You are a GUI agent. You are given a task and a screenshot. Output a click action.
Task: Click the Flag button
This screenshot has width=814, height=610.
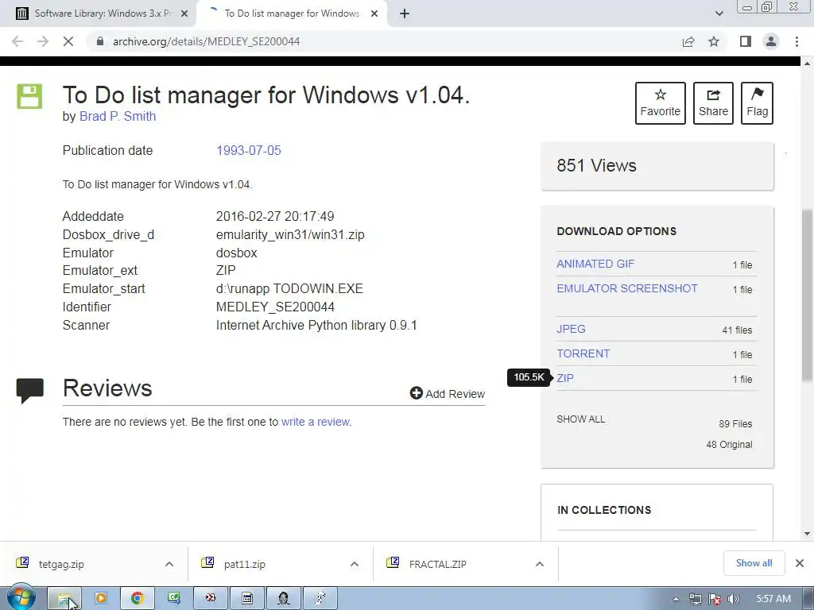pyautogui.click(x=758, y=102)
